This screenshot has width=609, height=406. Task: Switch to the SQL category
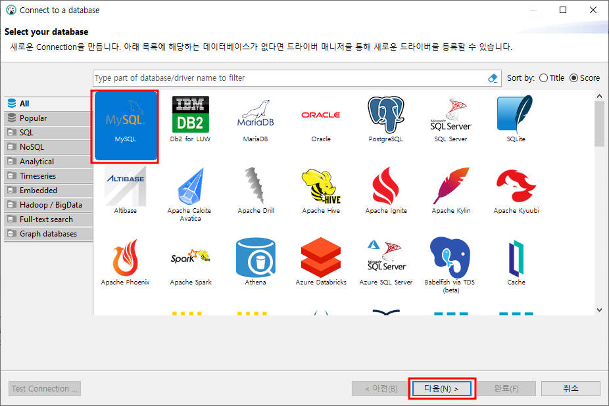point(49,132)
